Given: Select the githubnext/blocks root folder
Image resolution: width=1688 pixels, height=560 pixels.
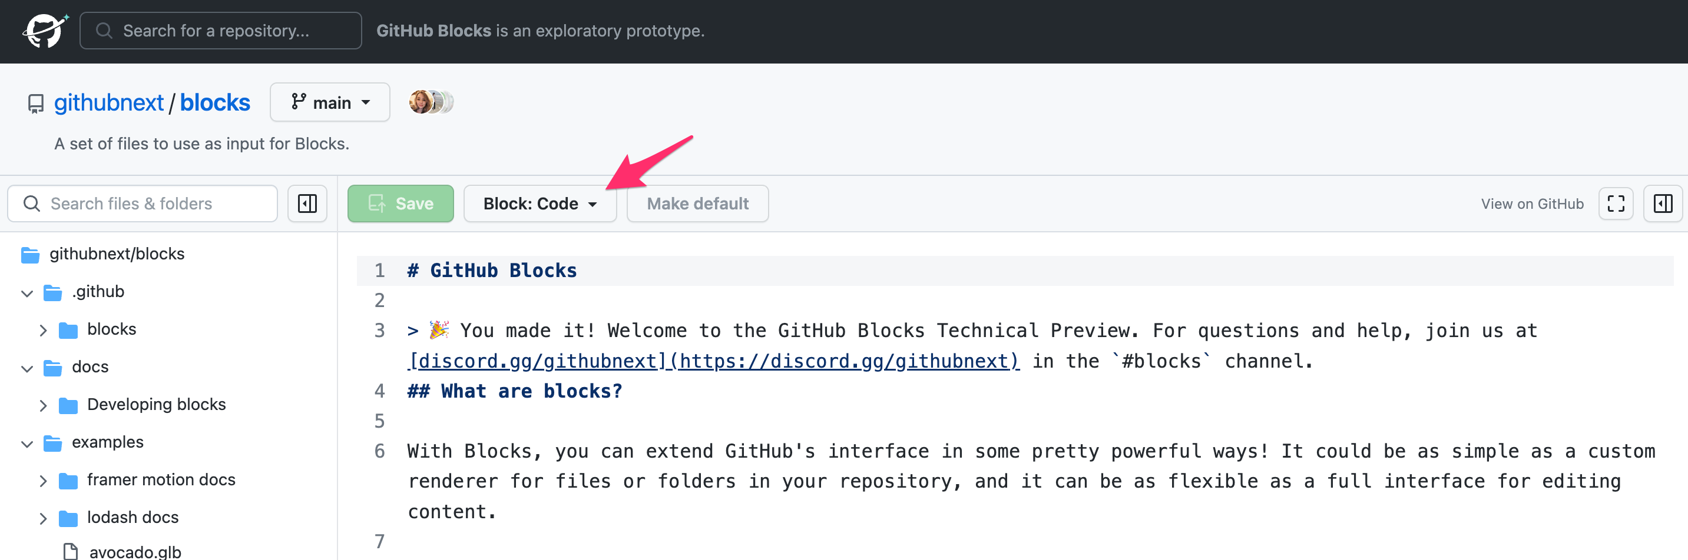Looking at the screenshot, I should (117, 254).
